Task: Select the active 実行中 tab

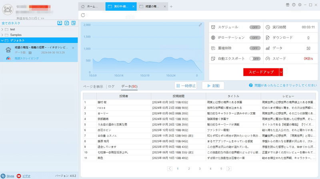Action: (121, 6)
